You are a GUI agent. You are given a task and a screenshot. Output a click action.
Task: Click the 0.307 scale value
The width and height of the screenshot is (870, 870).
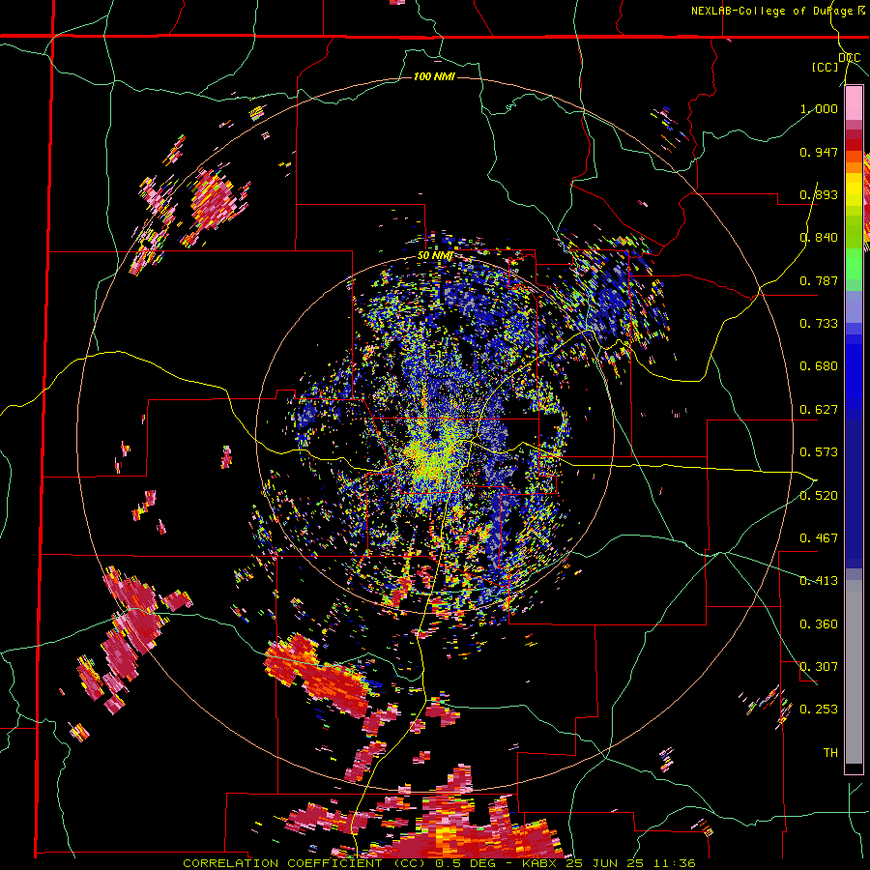point(819,667)
